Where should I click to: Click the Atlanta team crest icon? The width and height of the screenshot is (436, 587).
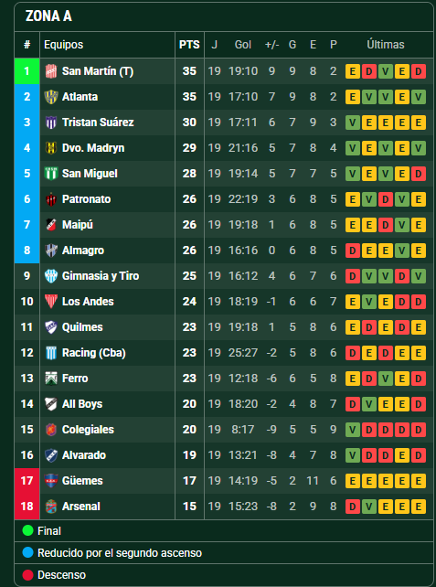[51, 97]
